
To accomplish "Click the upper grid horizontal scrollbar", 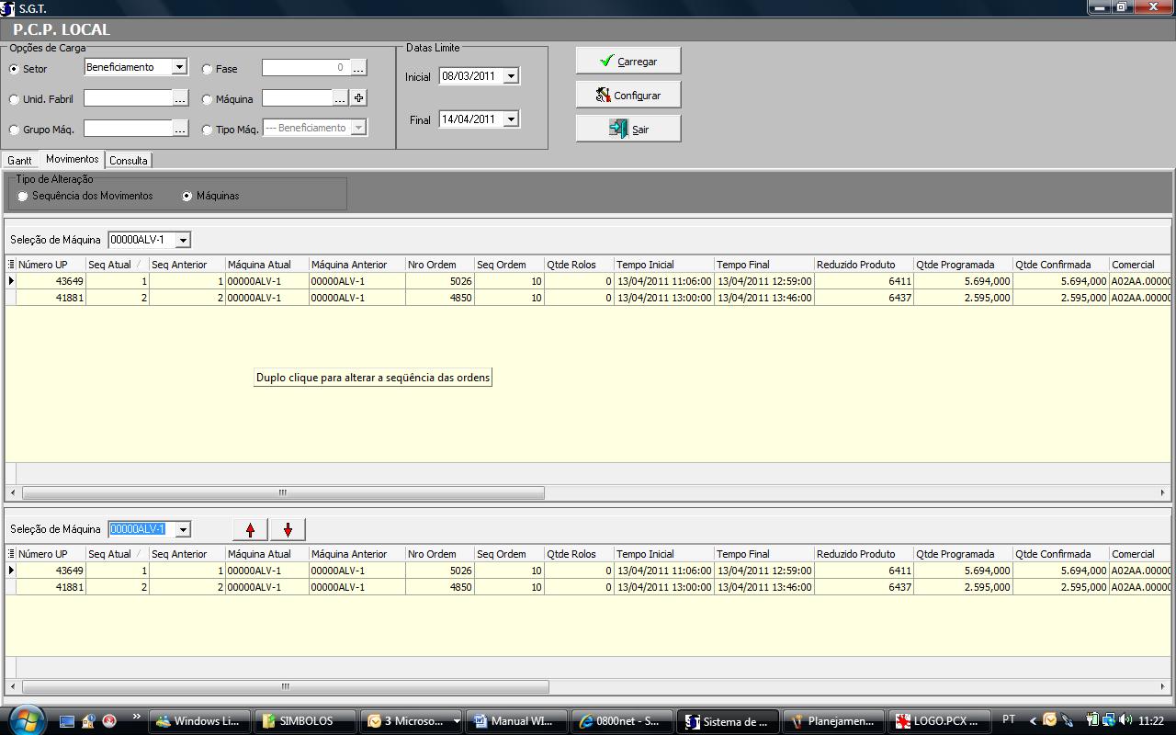I will click(283, 493).
